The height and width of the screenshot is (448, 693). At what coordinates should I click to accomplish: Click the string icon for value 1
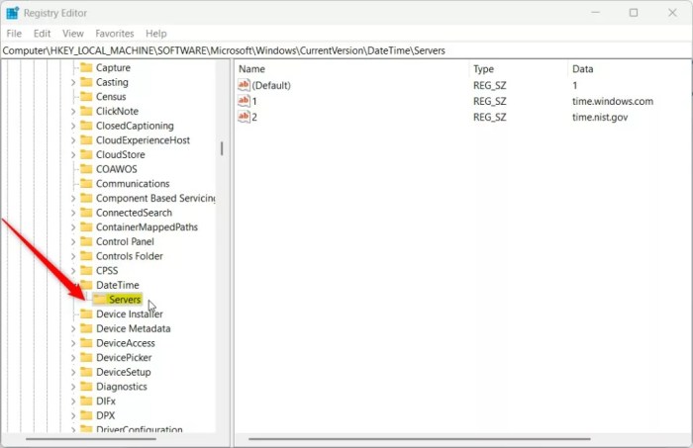tap(244, 101)
